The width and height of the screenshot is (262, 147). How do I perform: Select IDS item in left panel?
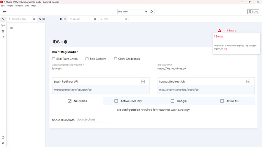click(x=12, y=28)
